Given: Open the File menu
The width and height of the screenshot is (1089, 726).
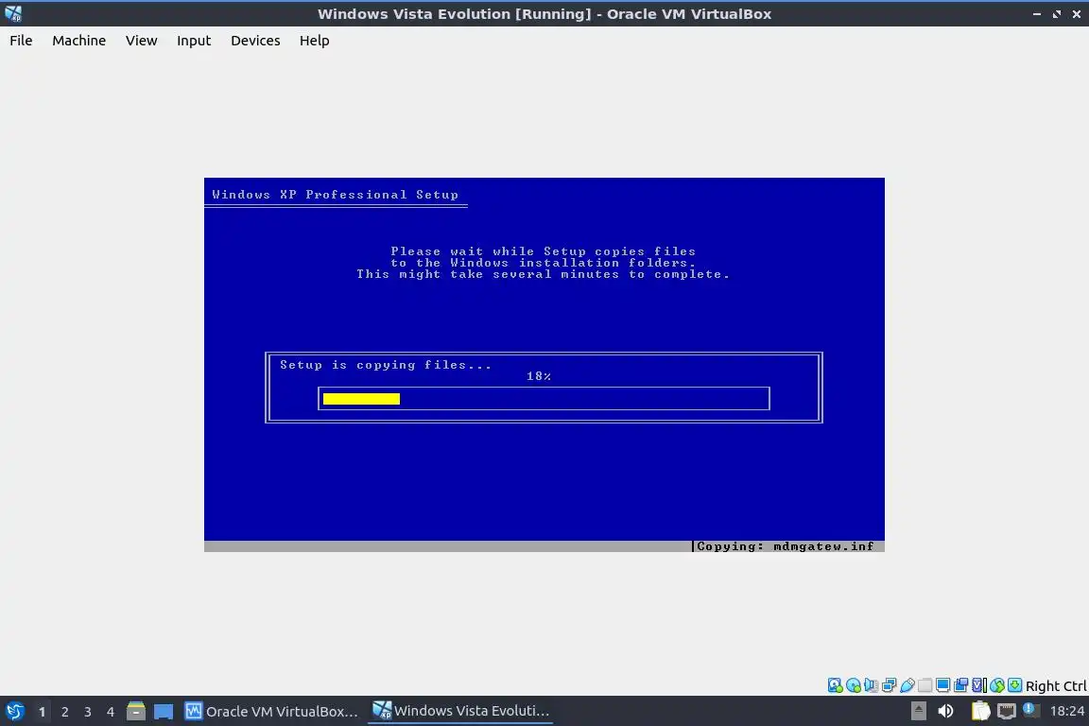Looking at the screenshot, I should coord(21,41).
